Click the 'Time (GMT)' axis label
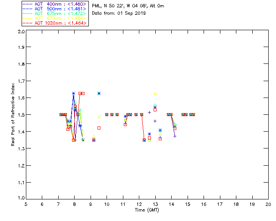 [x=147, y=210]
